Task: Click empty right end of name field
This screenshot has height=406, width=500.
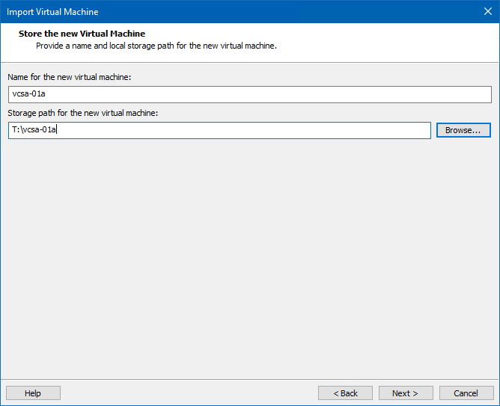Action: click(x=449, y=94)
